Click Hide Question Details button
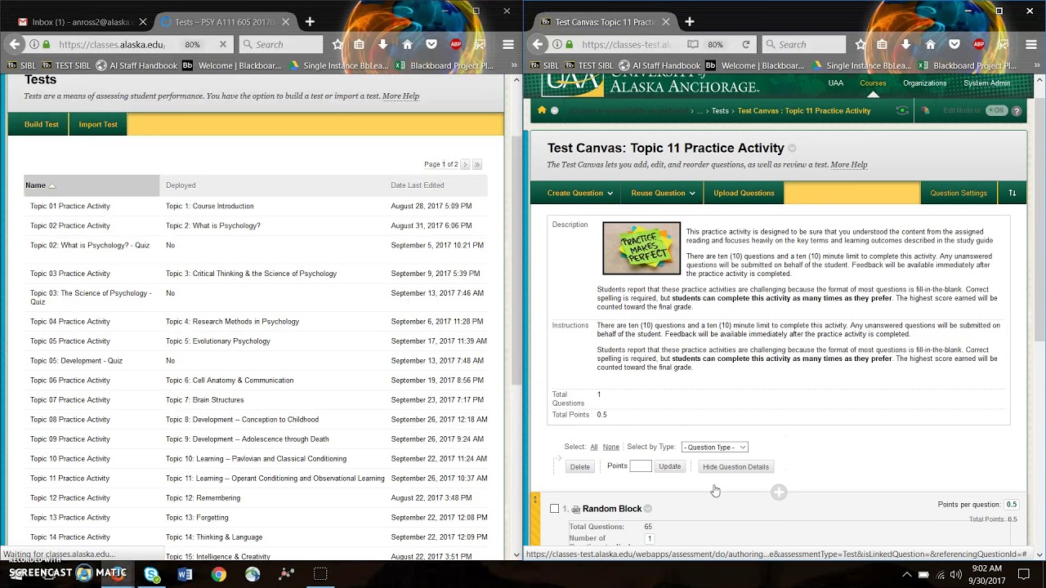The width and height of the screenshot is (1046, 588). point(735,466)
